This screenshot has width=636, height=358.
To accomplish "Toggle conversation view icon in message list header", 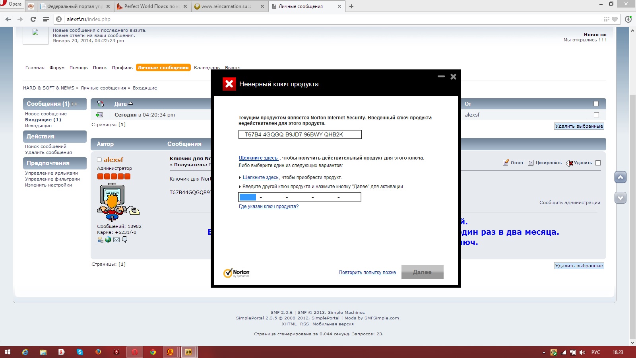I will point(101,104).
